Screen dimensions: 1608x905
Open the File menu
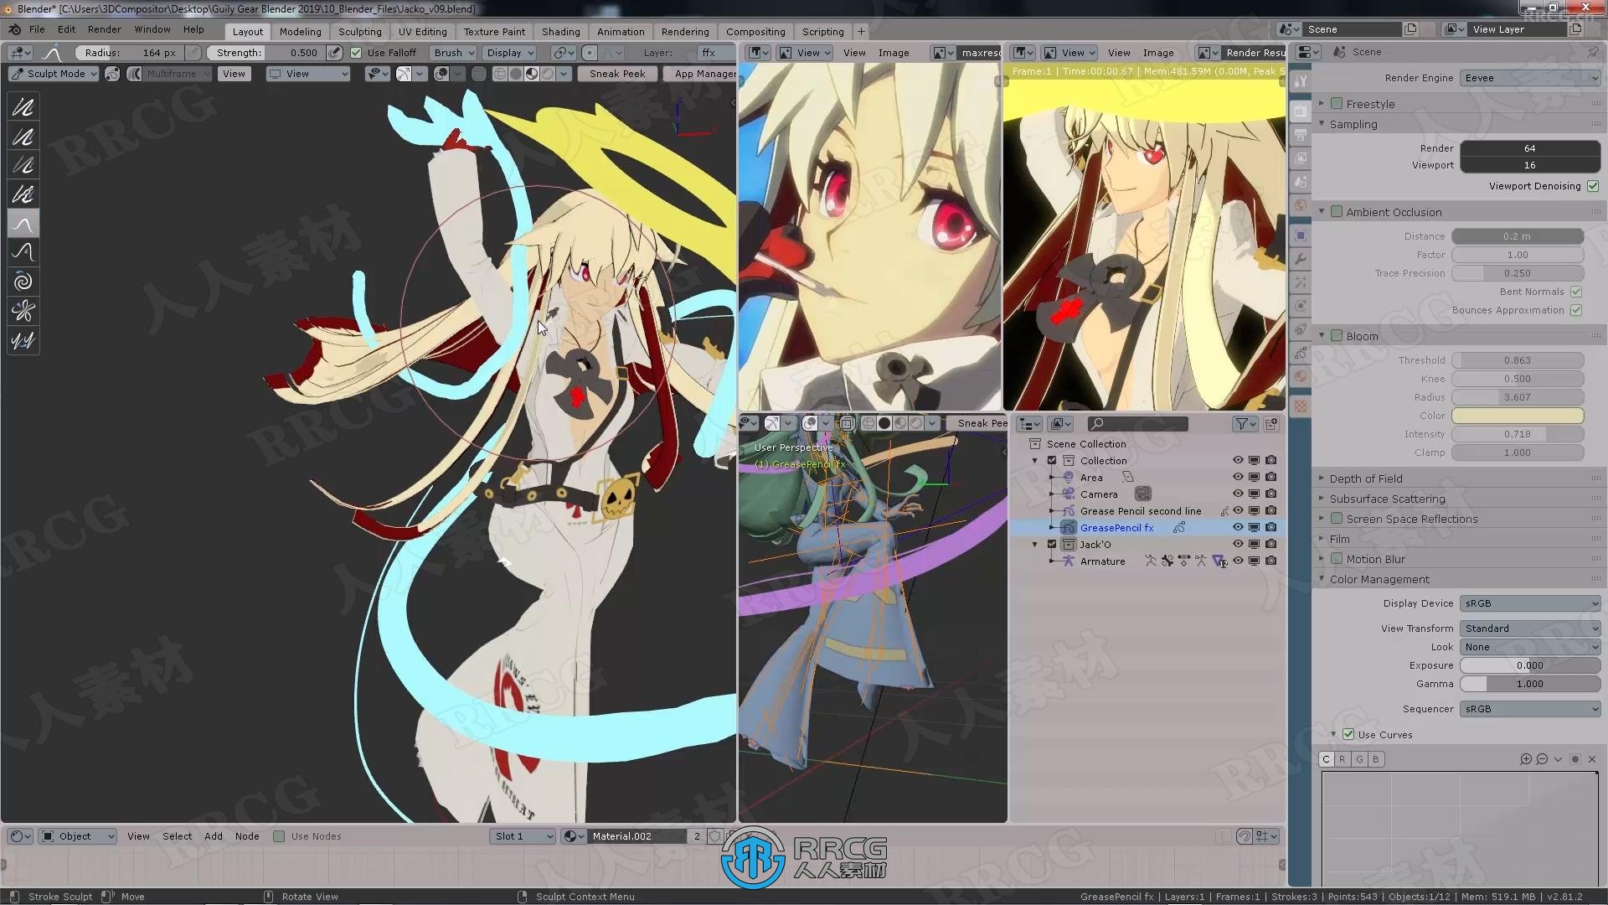[37, 29]
